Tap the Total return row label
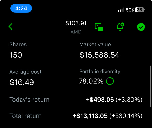The height and width of the screenshot is (128, 152). (25, 116)
